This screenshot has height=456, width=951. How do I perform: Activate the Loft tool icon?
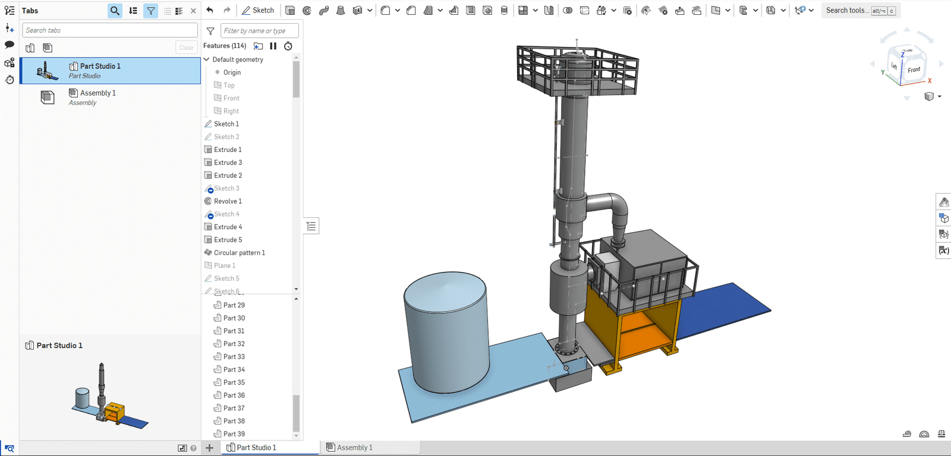click(x=341, y=10)
